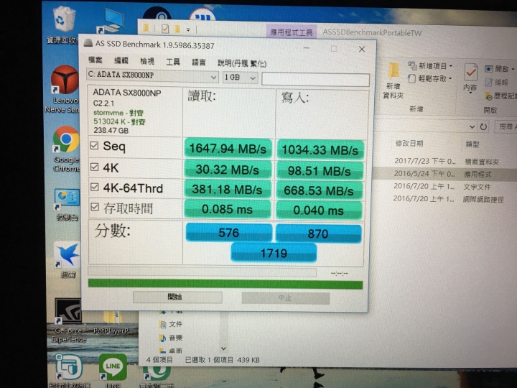This screenshot has height=388, width=517.
Task: Click Seq write result 1034.33 MB/s
Action: [x=320, y=150]
